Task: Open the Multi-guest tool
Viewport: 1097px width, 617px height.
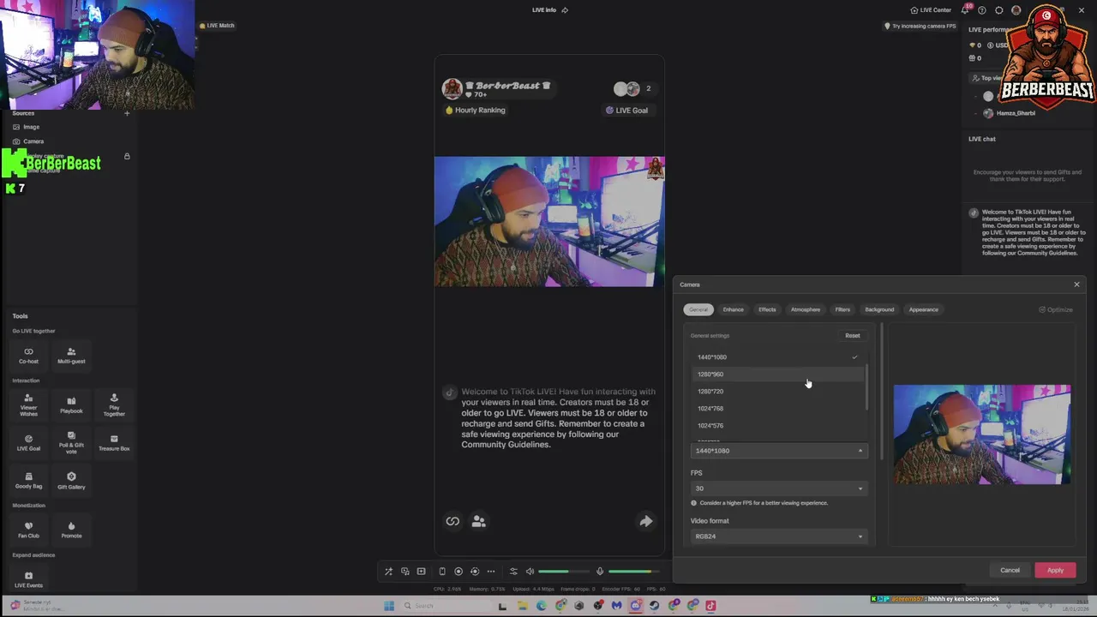Action: pyautogui.click(x=71, y=356)
